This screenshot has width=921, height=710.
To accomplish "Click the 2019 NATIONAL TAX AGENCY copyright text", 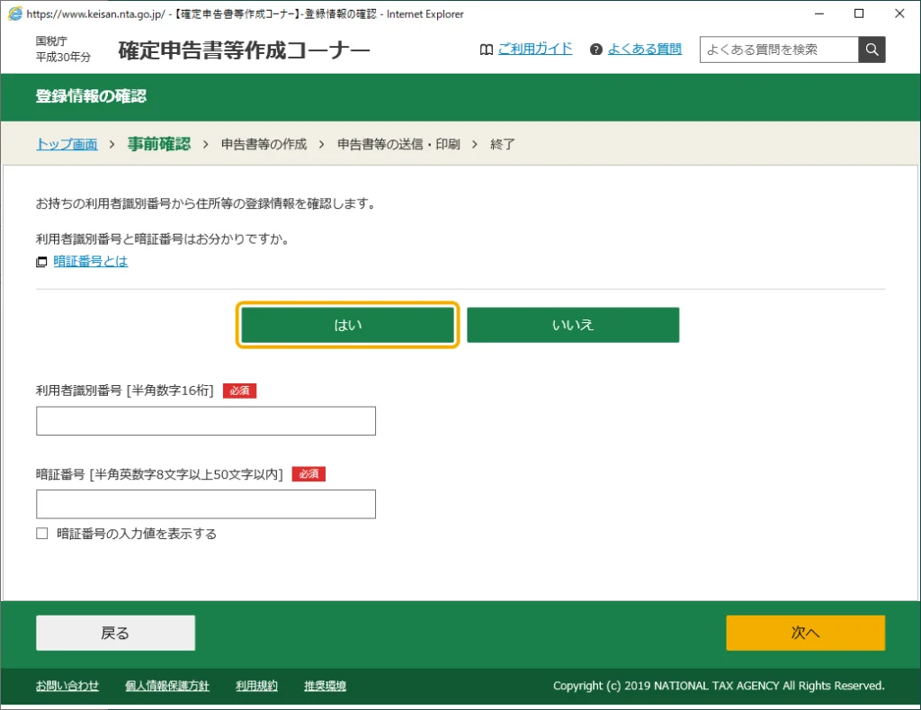I will click(719, 686).
